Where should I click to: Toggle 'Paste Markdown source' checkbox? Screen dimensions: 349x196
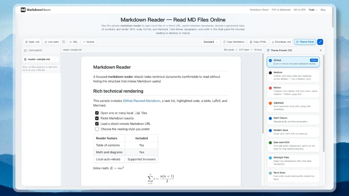[x=97, y=118]
